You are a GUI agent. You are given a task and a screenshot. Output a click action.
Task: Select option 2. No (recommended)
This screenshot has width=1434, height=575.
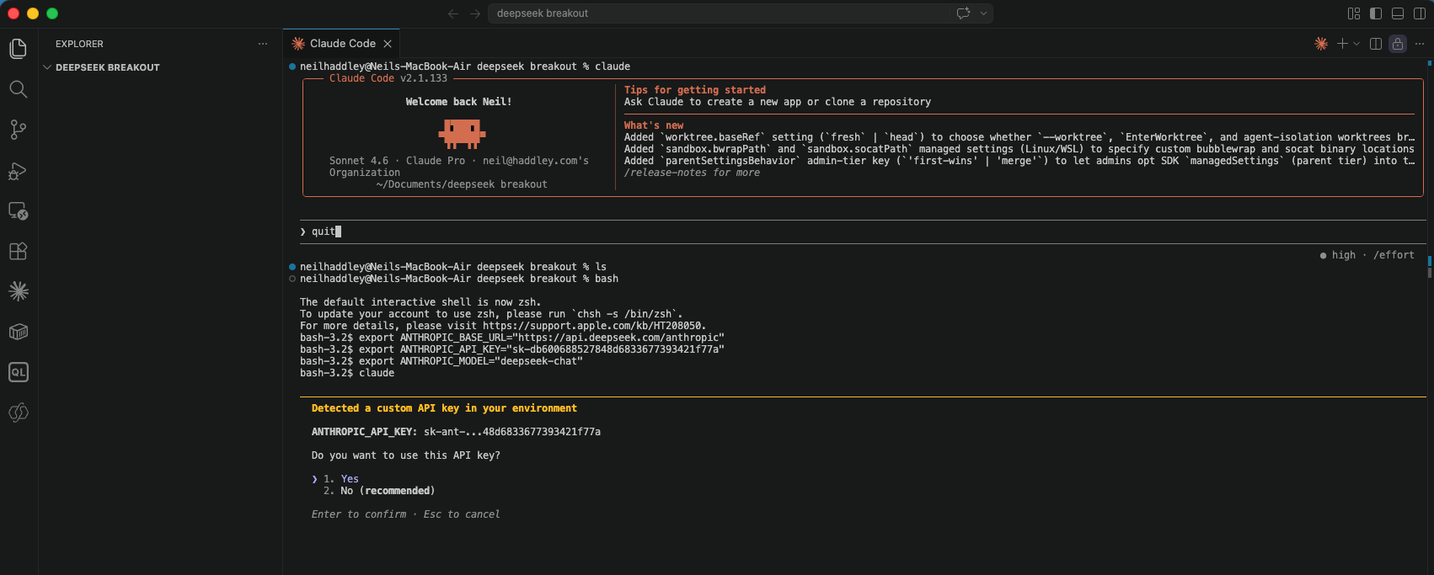pos(379,491)
